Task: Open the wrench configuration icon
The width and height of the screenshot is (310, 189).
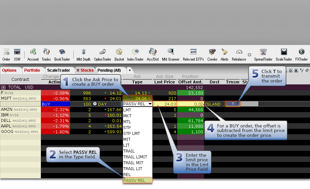Action: 307,70
